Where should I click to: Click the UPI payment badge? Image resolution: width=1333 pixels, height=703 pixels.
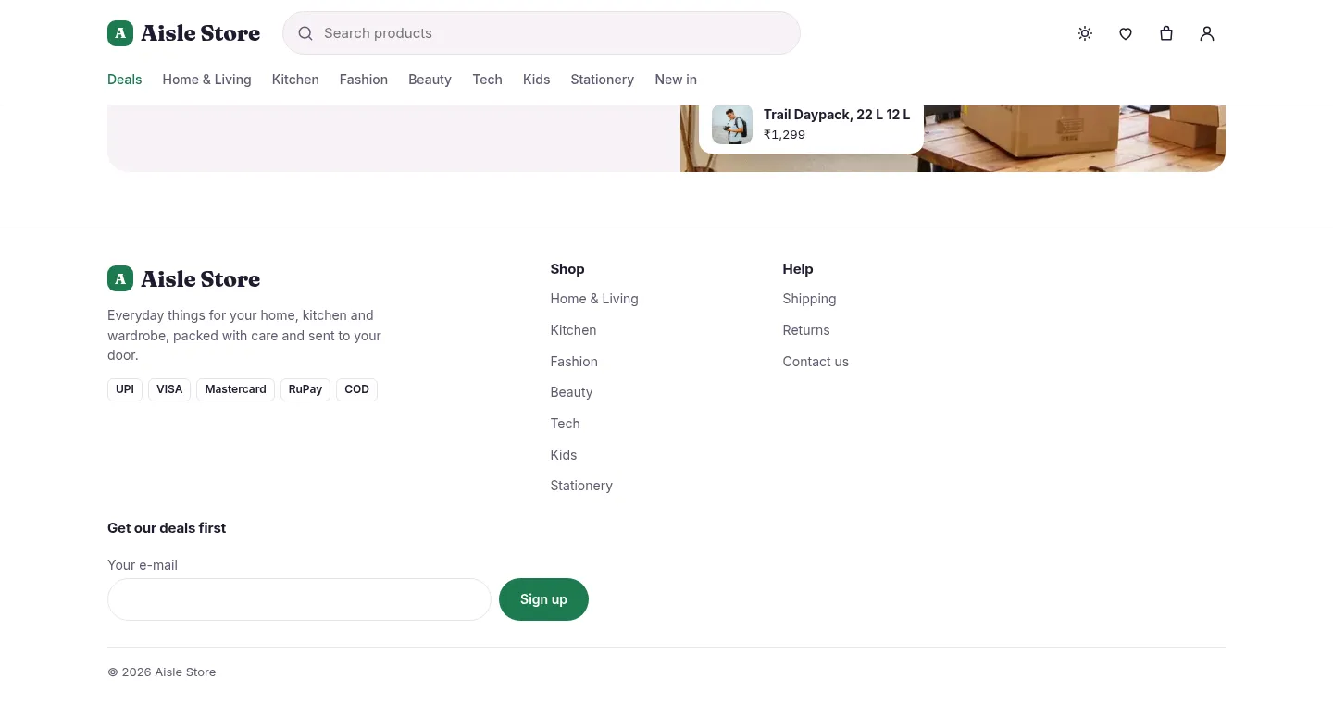pos(125,389)
